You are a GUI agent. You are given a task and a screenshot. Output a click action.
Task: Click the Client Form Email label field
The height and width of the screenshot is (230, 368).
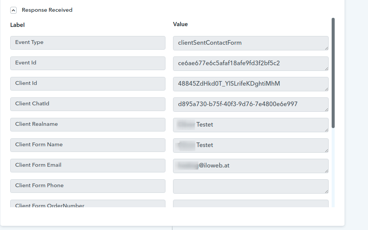point(88,165)
